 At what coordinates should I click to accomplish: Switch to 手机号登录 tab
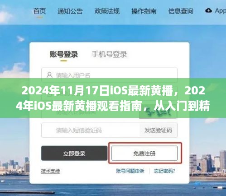pos(109,54)
